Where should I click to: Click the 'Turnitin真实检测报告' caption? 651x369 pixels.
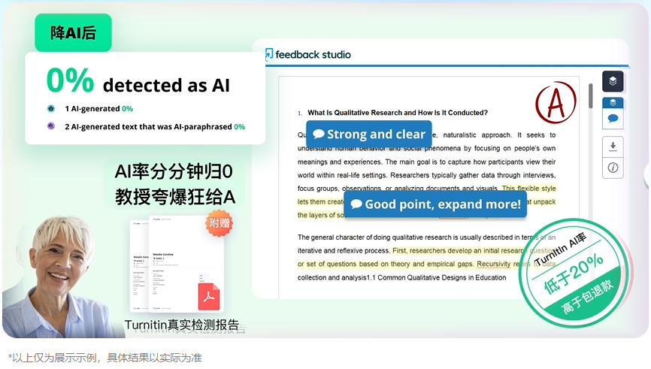(x=182, y=325)
